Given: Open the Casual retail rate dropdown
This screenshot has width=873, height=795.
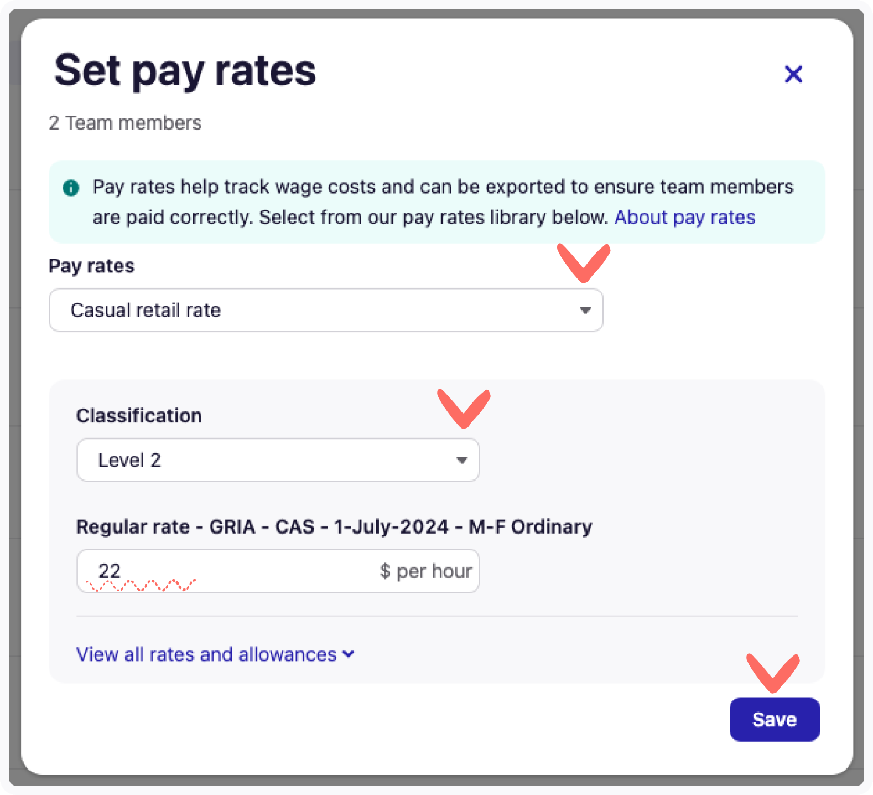Looking at the screenshot, I should coord(325,310).
